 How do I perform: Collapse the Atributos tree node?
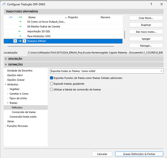click(x=5, y=84)
